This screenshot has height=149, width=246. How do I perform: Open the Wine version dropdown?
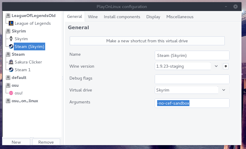(216, 66)
